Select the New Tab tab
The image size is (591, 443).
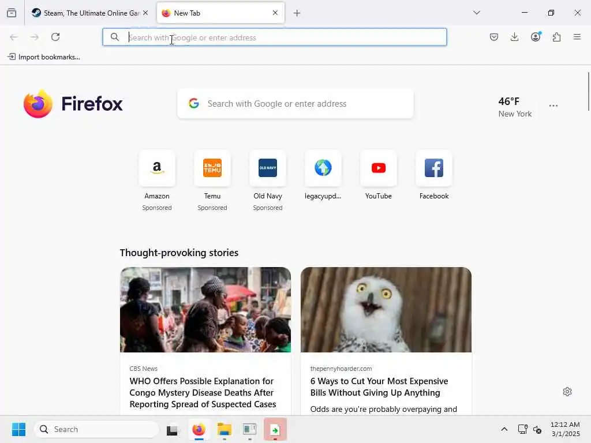(x=220, y=13)
